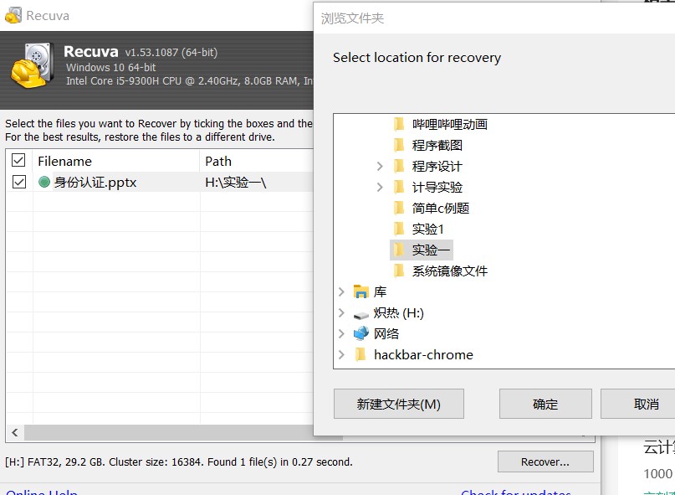Click the Filename column header
The height and width of the screenshot is (495, 675).
[x=116, y=161]
